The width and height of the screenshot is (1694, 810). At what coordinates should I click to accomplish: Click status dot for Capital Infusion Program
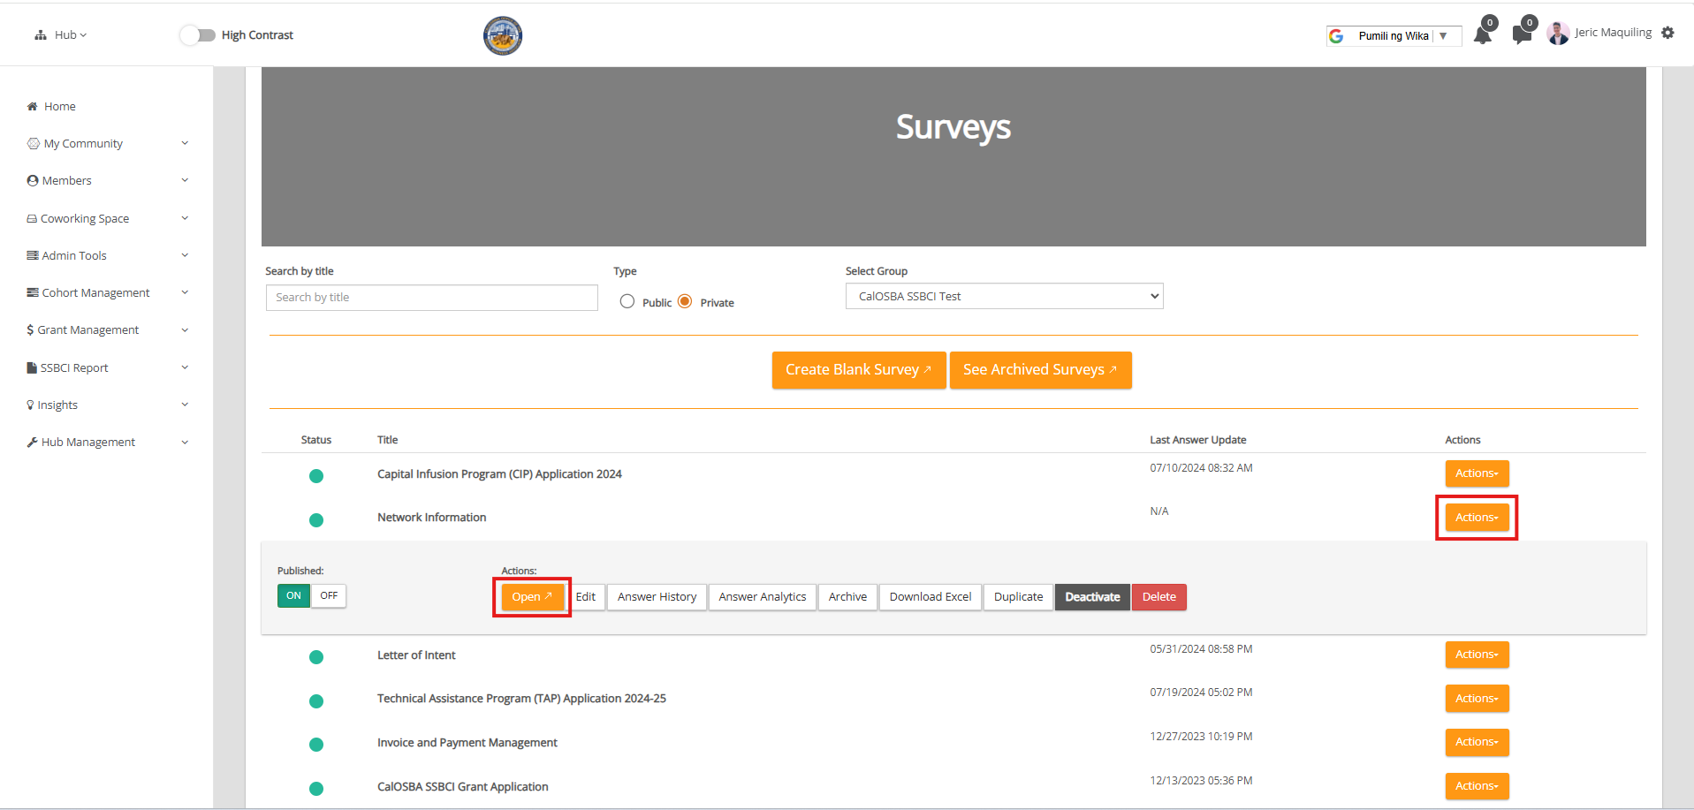(x=316, y=476)
